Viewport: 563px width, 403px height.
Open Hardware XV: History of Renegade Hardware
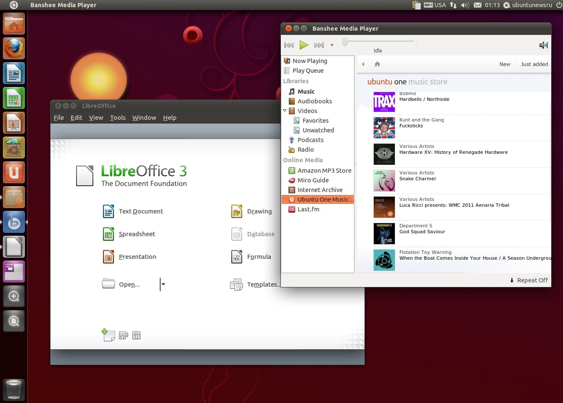pyautogui.click(x=453, y=152)
